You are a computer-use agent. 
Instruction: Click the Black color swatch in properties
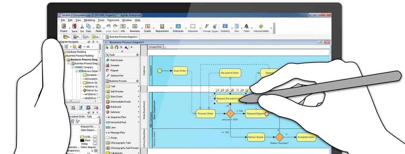(x=82, y=140)
